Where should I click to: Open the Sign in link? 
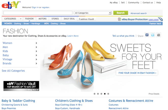[x=35, y=7]
